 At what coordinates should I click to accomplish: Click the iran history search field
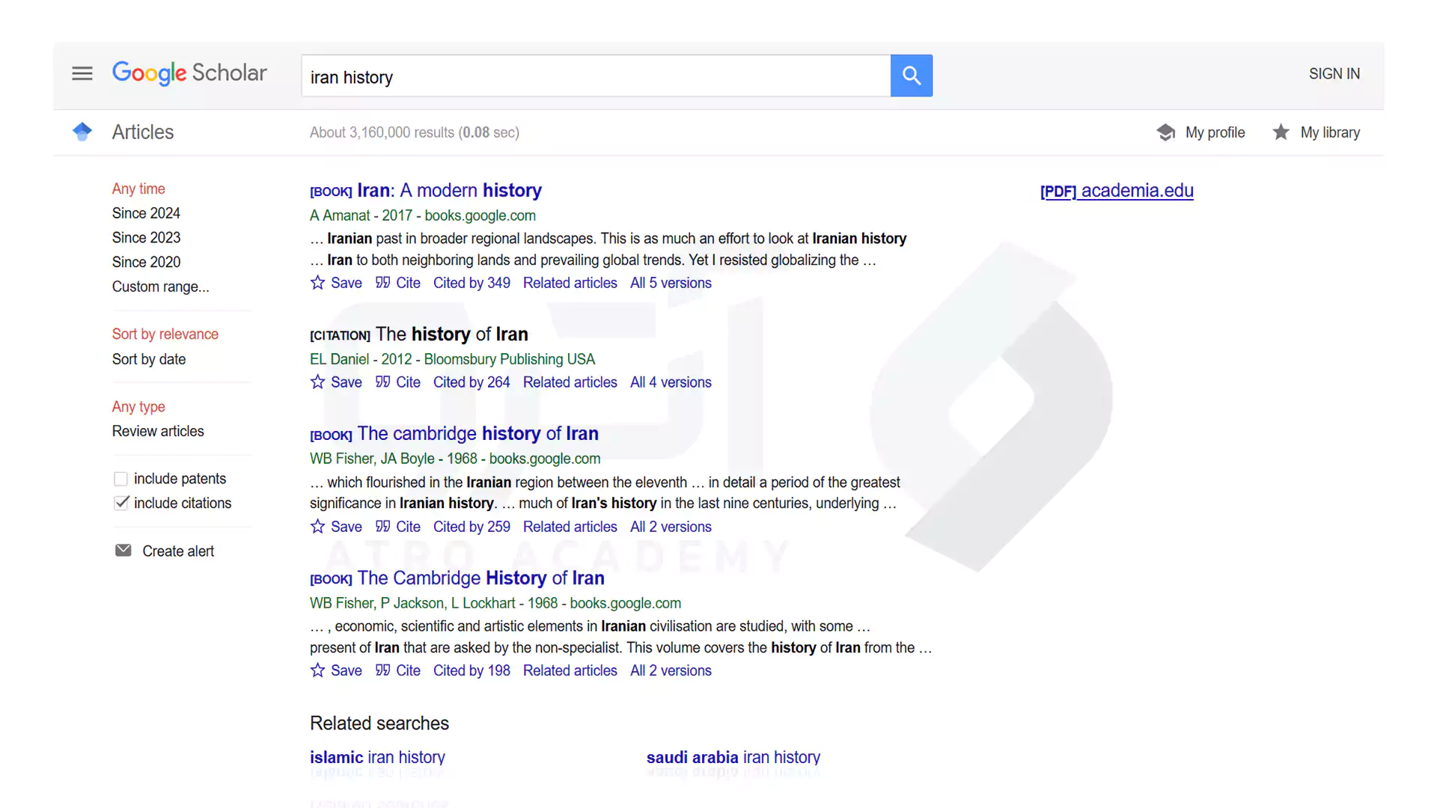595,76
